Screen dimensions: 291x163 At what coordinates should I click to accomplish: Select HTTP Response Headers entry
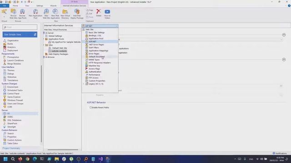(100, 62)
